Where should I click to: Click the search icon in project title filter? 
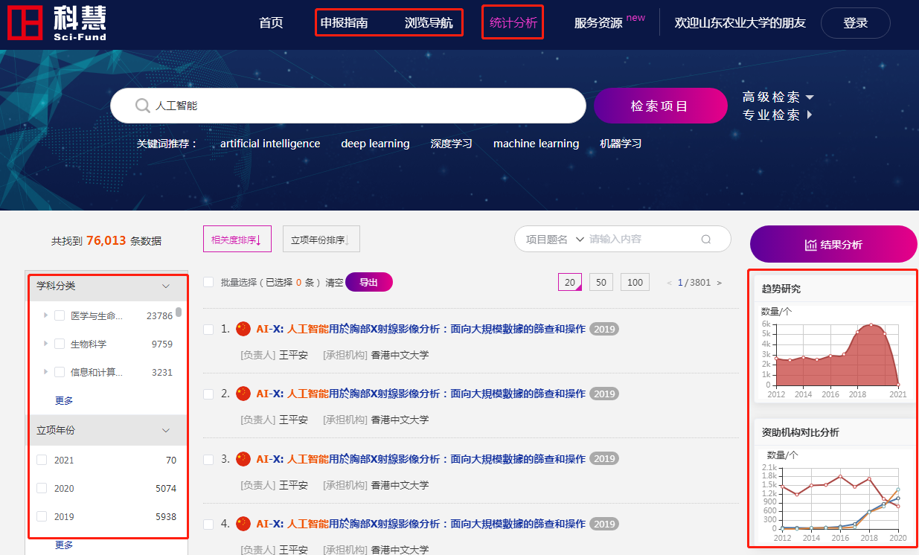pos(705,240)
